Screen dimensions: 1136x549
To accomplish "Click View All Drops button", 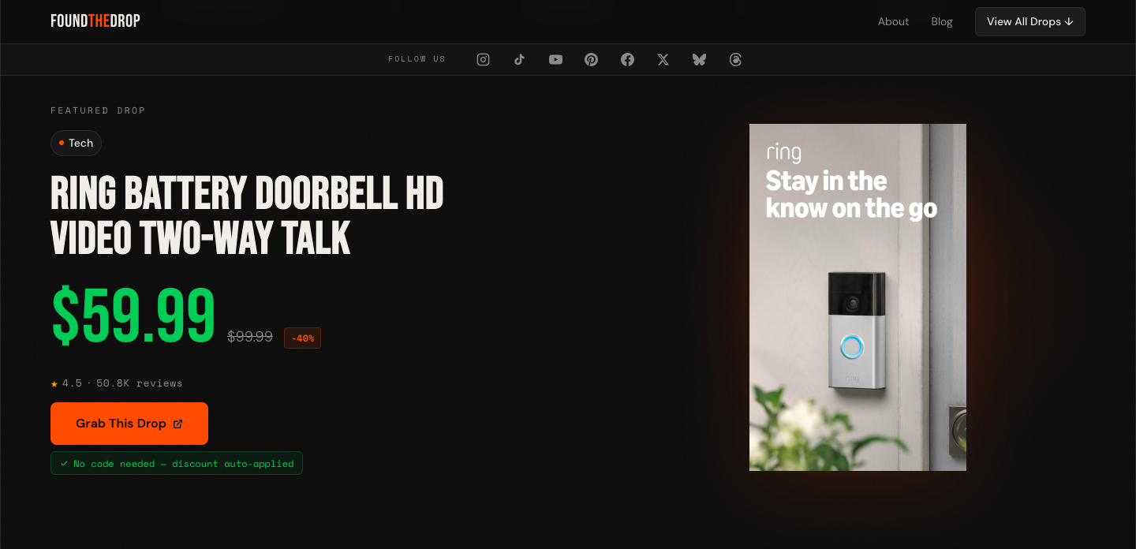I will pos(1030,21).
